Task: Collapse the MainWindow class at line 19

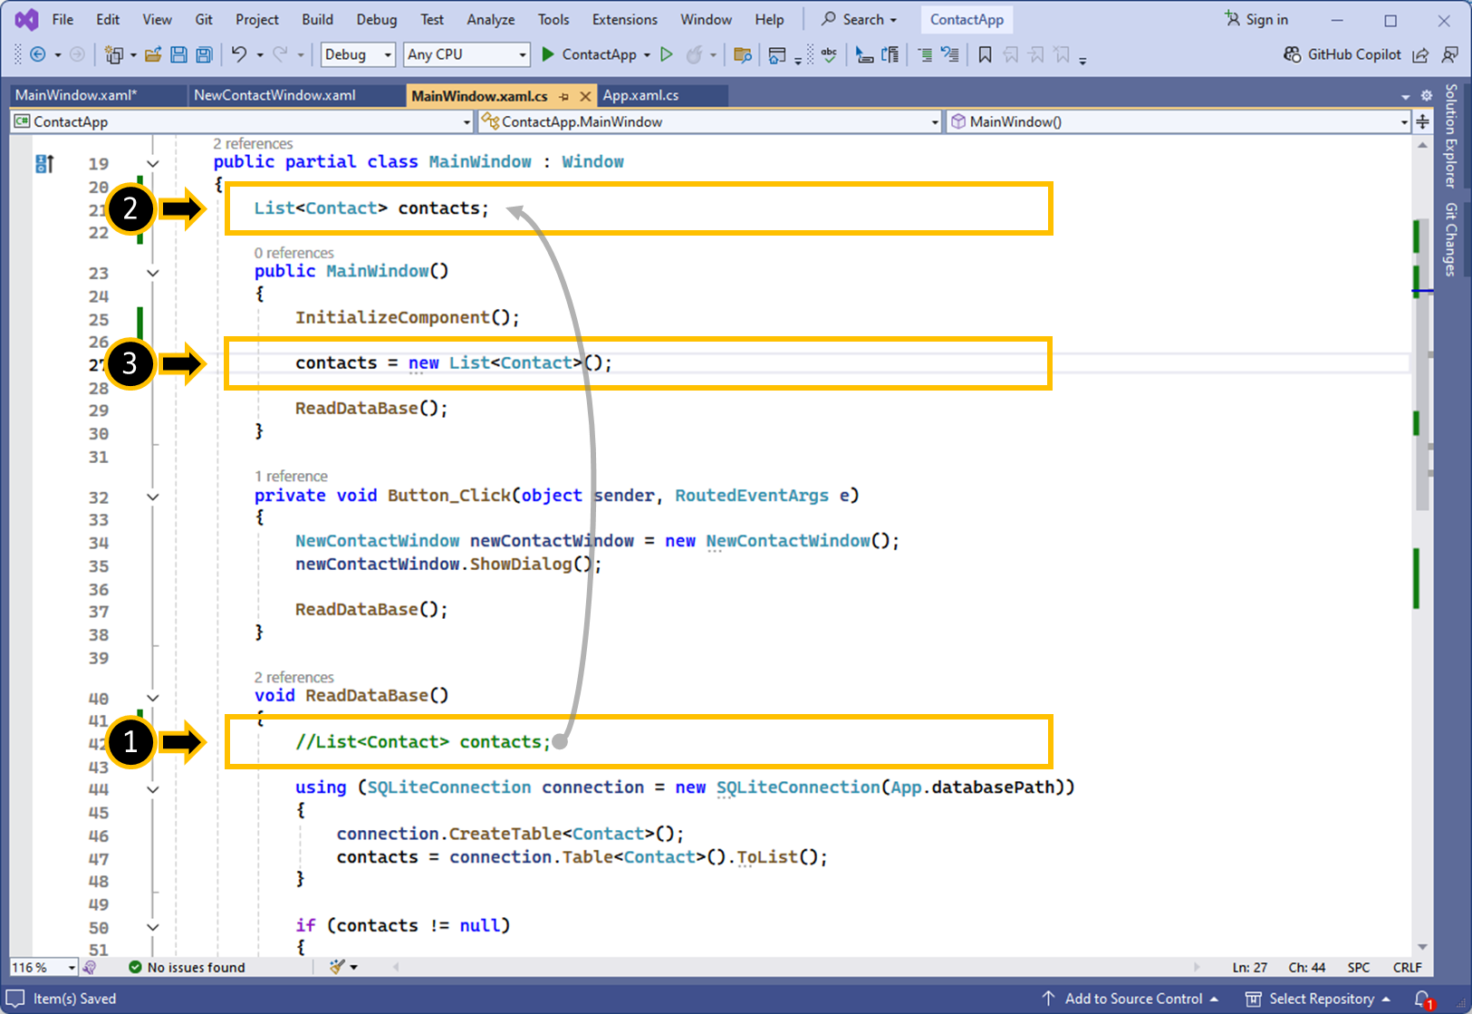Action: 153,163
